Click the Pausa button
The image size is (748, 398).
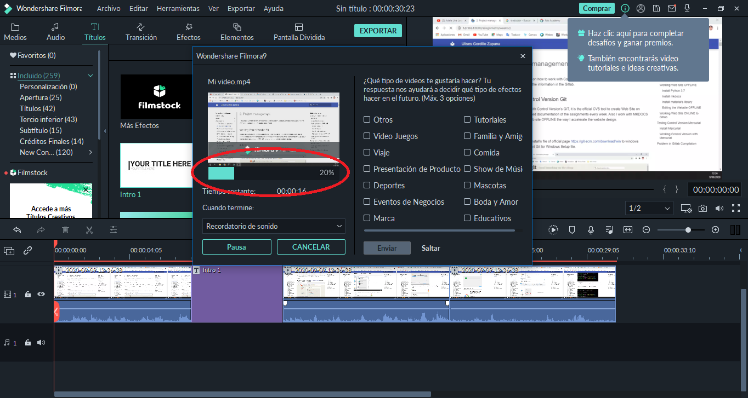pyautogui.click(x=237, y=247)
